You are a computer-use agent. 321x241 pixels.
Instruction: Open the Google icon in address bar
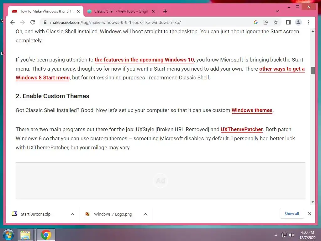(256, 22)
